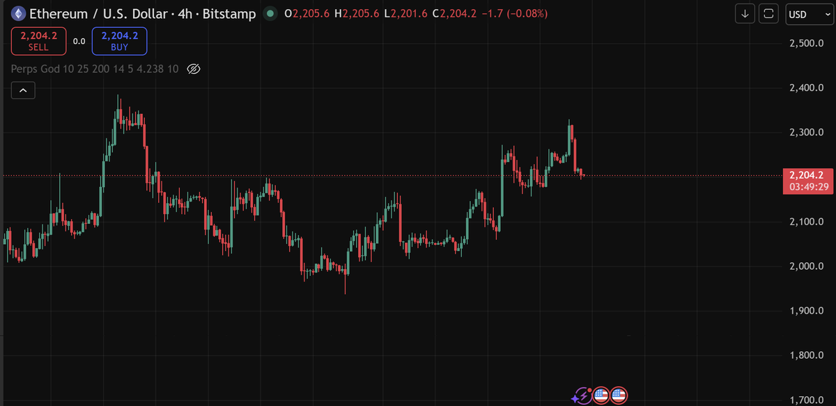Open symbol search via Ethereum / U.S. Dollar title
The height and width of the screenshot is (406, 836).
142,13
